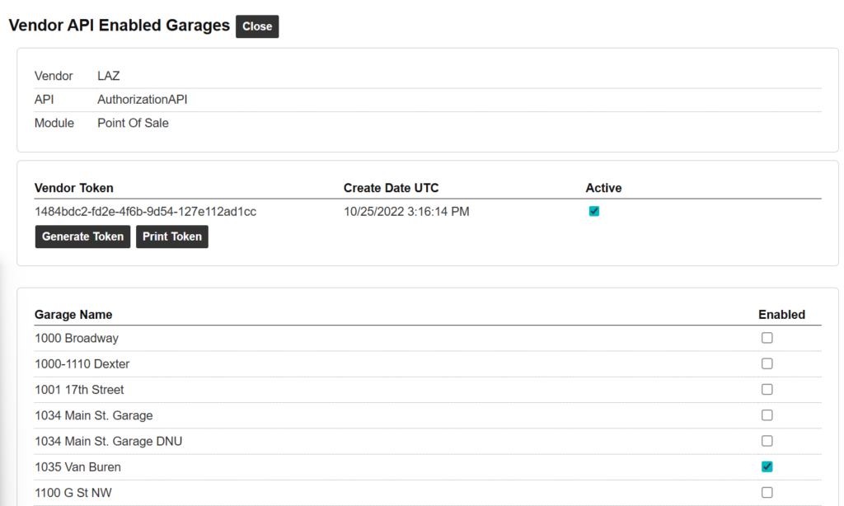Uncheck the Active checkbox for vendor token
Image resolution: width=844 pixels, height=506 pixels.
pos(594,212)
